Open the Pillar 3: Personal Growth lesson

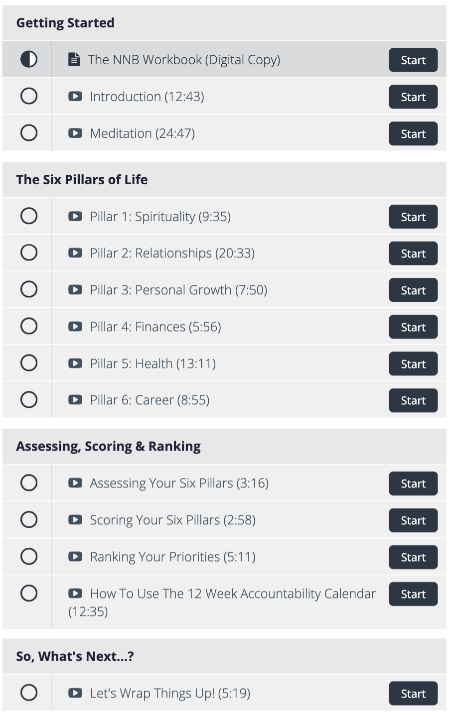pos(178,290)
